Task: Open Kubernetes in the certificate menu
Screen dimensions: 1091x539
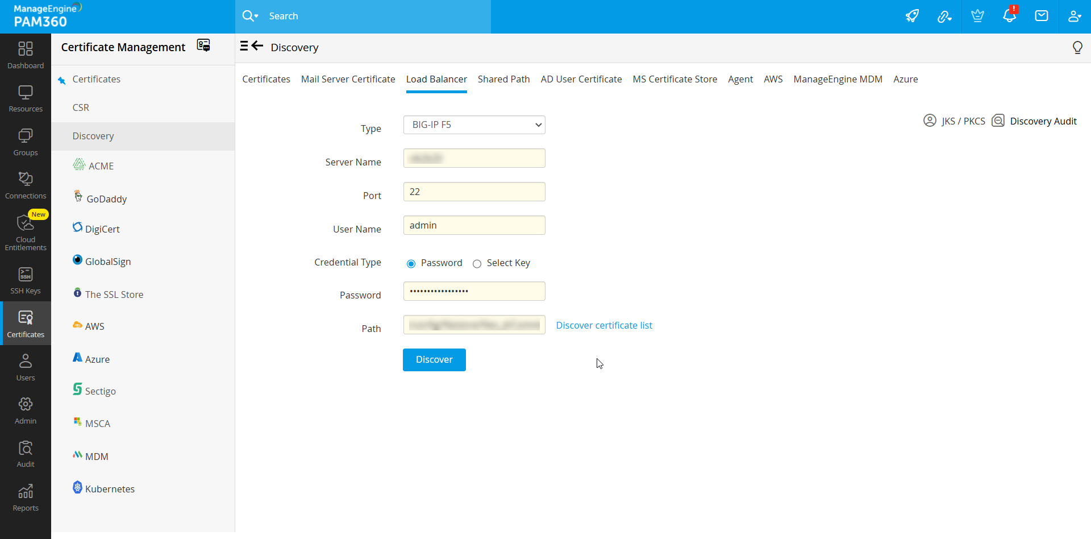Action: coord(110,489)
